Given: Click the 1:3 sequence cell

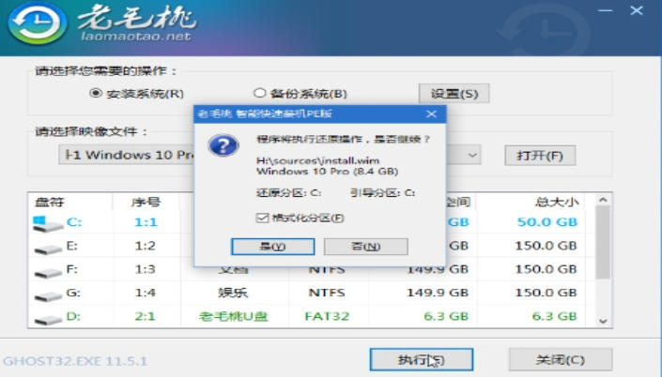Looking at the screenshot, I should click(145, 269).
